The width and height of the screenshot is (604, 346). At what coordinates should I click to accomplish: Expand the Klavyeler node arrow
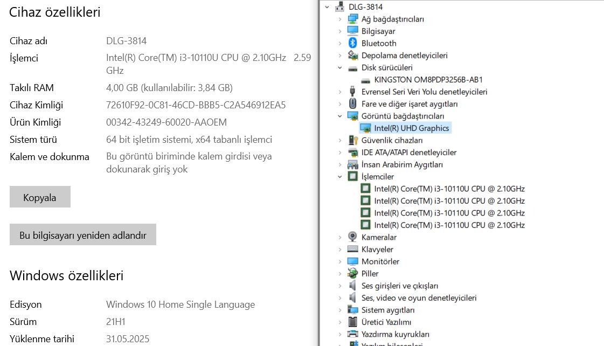coord(340,250)
